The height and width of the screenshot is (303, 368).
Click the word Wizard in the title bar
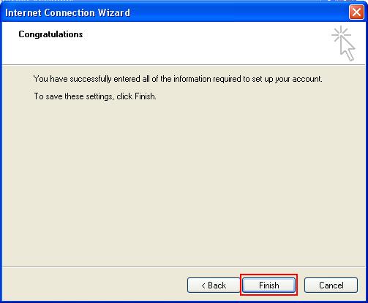click(114, 12)
